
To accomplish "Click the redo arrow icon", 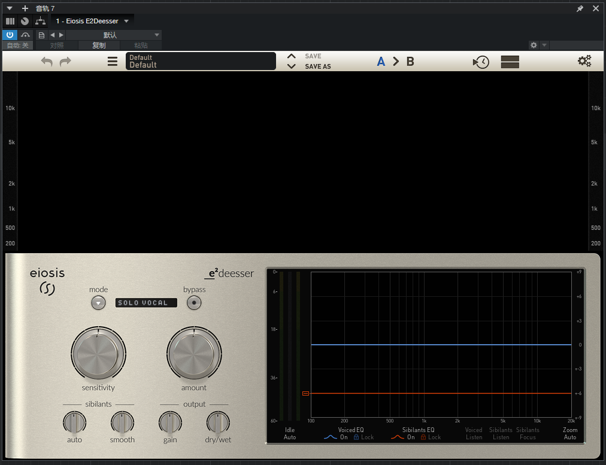I will point(65,61).
